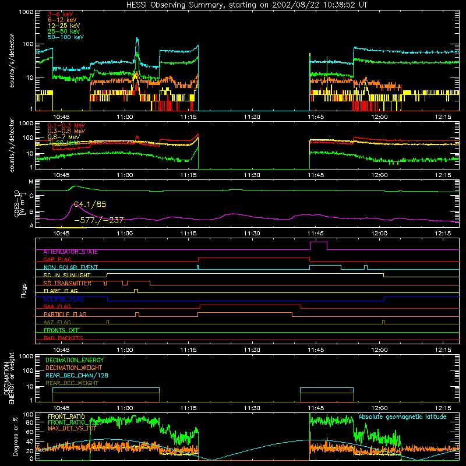The image size is (466, 466).
Task: Click the 12:00 tick label beneath the GOES panel
Action: pos(379,234)
